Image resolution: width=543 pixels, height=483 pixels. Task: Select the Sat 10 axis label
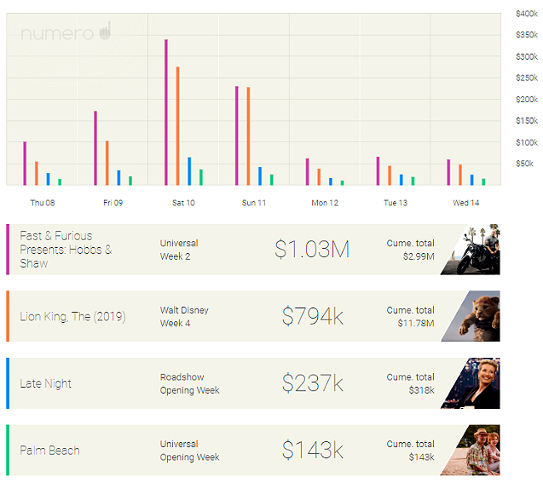point(183,203)
